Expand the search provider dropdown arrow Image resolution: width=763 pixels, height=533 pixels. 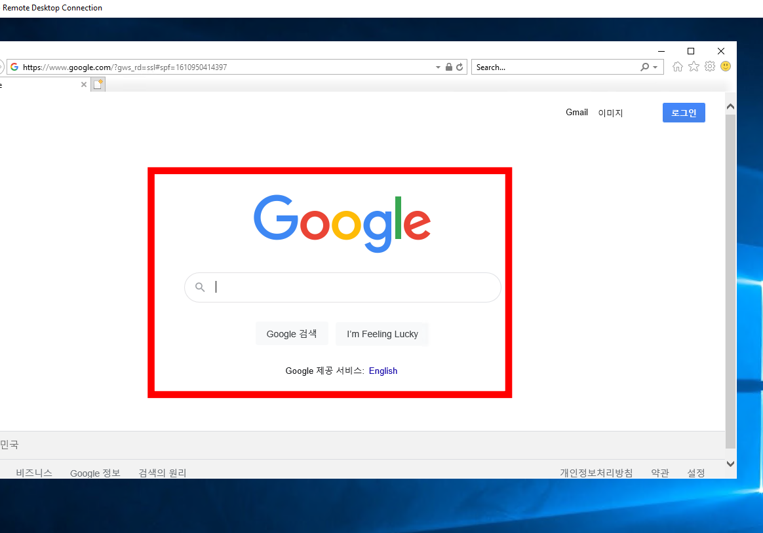[655, 67]
